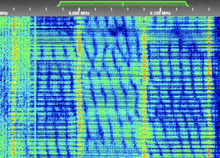Click the green passband center marker
The height and width of the screenshot is (158, 220).
tap(123, 4)
